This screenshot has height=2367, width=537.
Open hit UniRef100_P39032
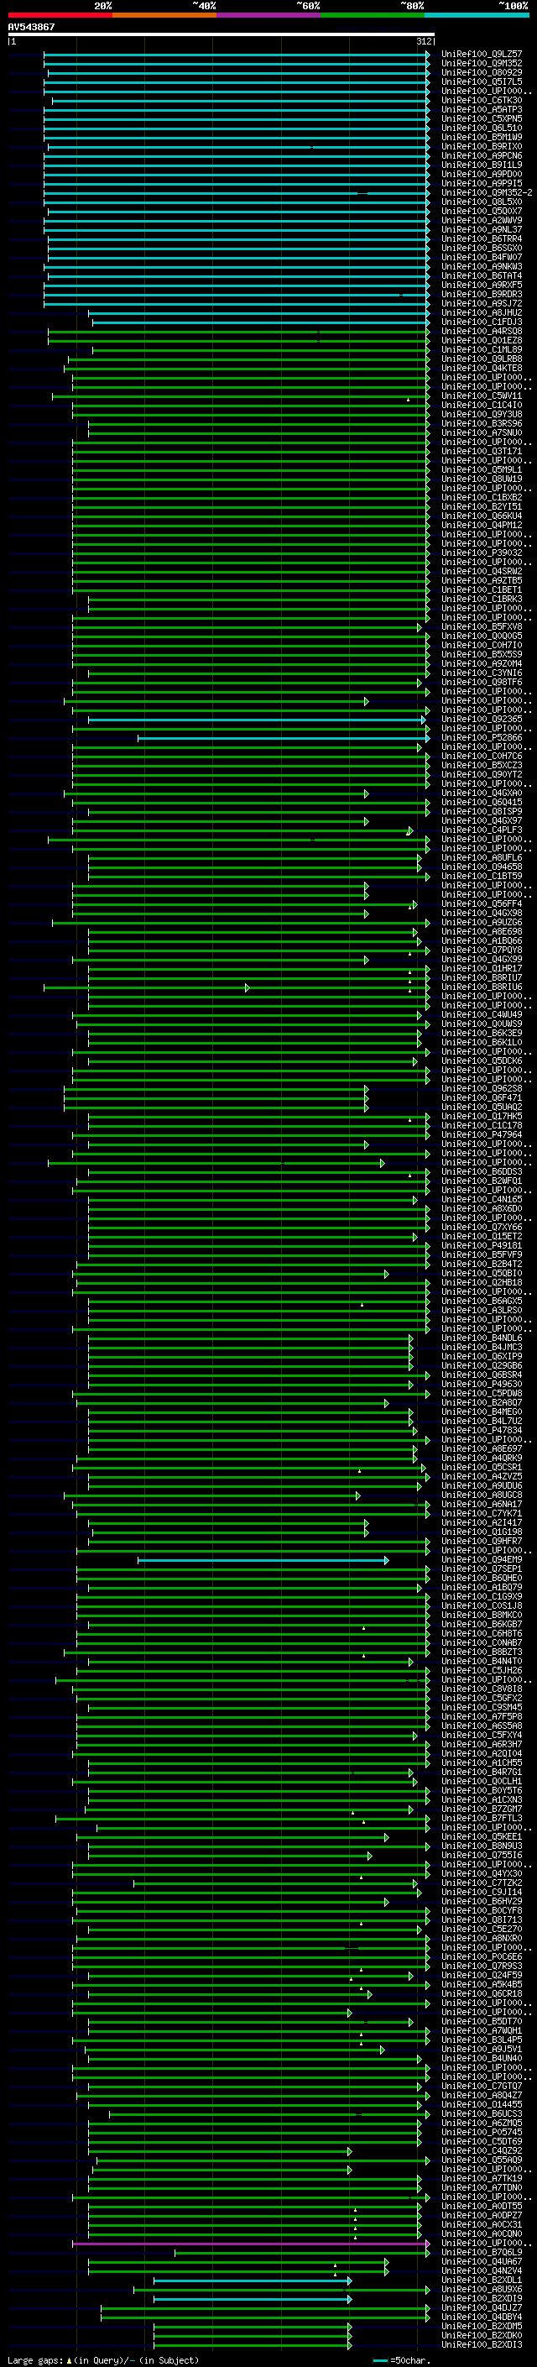pyautogui.click(x=482, y=553)
